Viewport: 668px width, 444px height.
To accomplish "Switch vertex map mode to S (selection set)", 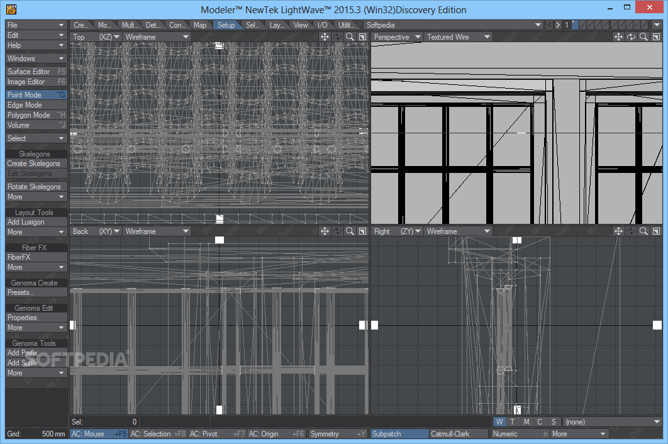I will tap(554, 422).
